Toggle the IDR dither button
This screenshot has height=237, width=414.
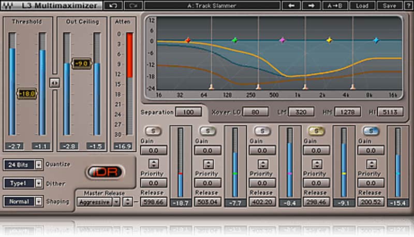[x=105, y=172]
